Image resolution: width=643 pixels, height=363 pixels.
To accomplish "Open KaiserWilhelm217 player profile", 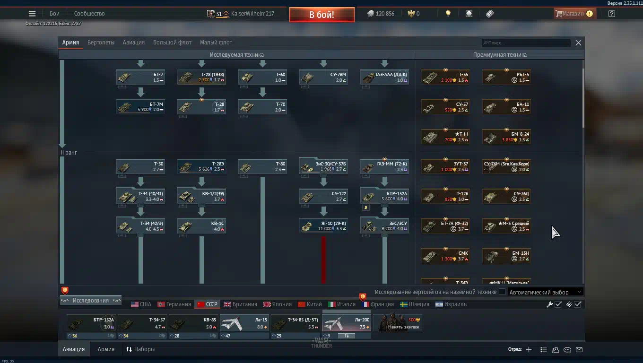I will 252,14.
